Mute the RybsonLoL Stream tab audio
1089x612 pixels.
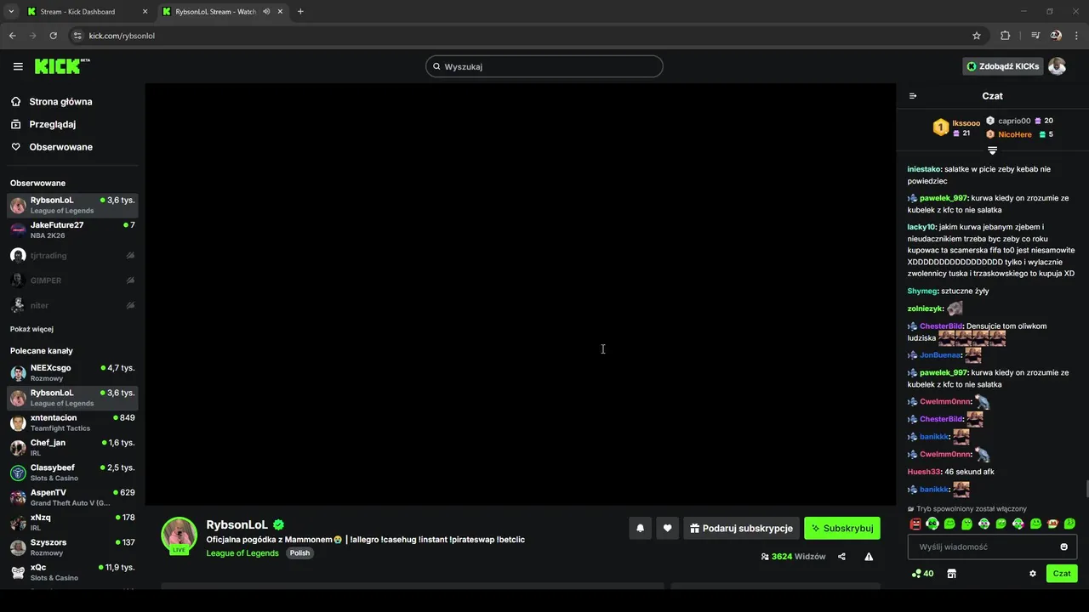pos(266,12)
